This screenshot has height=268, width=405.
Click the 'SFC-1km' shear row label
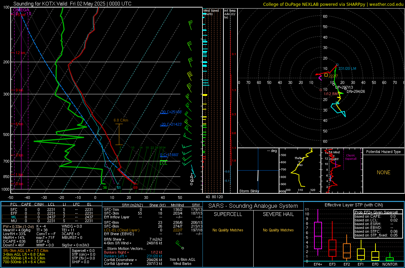pyautogui.click(x=111, y=210)
